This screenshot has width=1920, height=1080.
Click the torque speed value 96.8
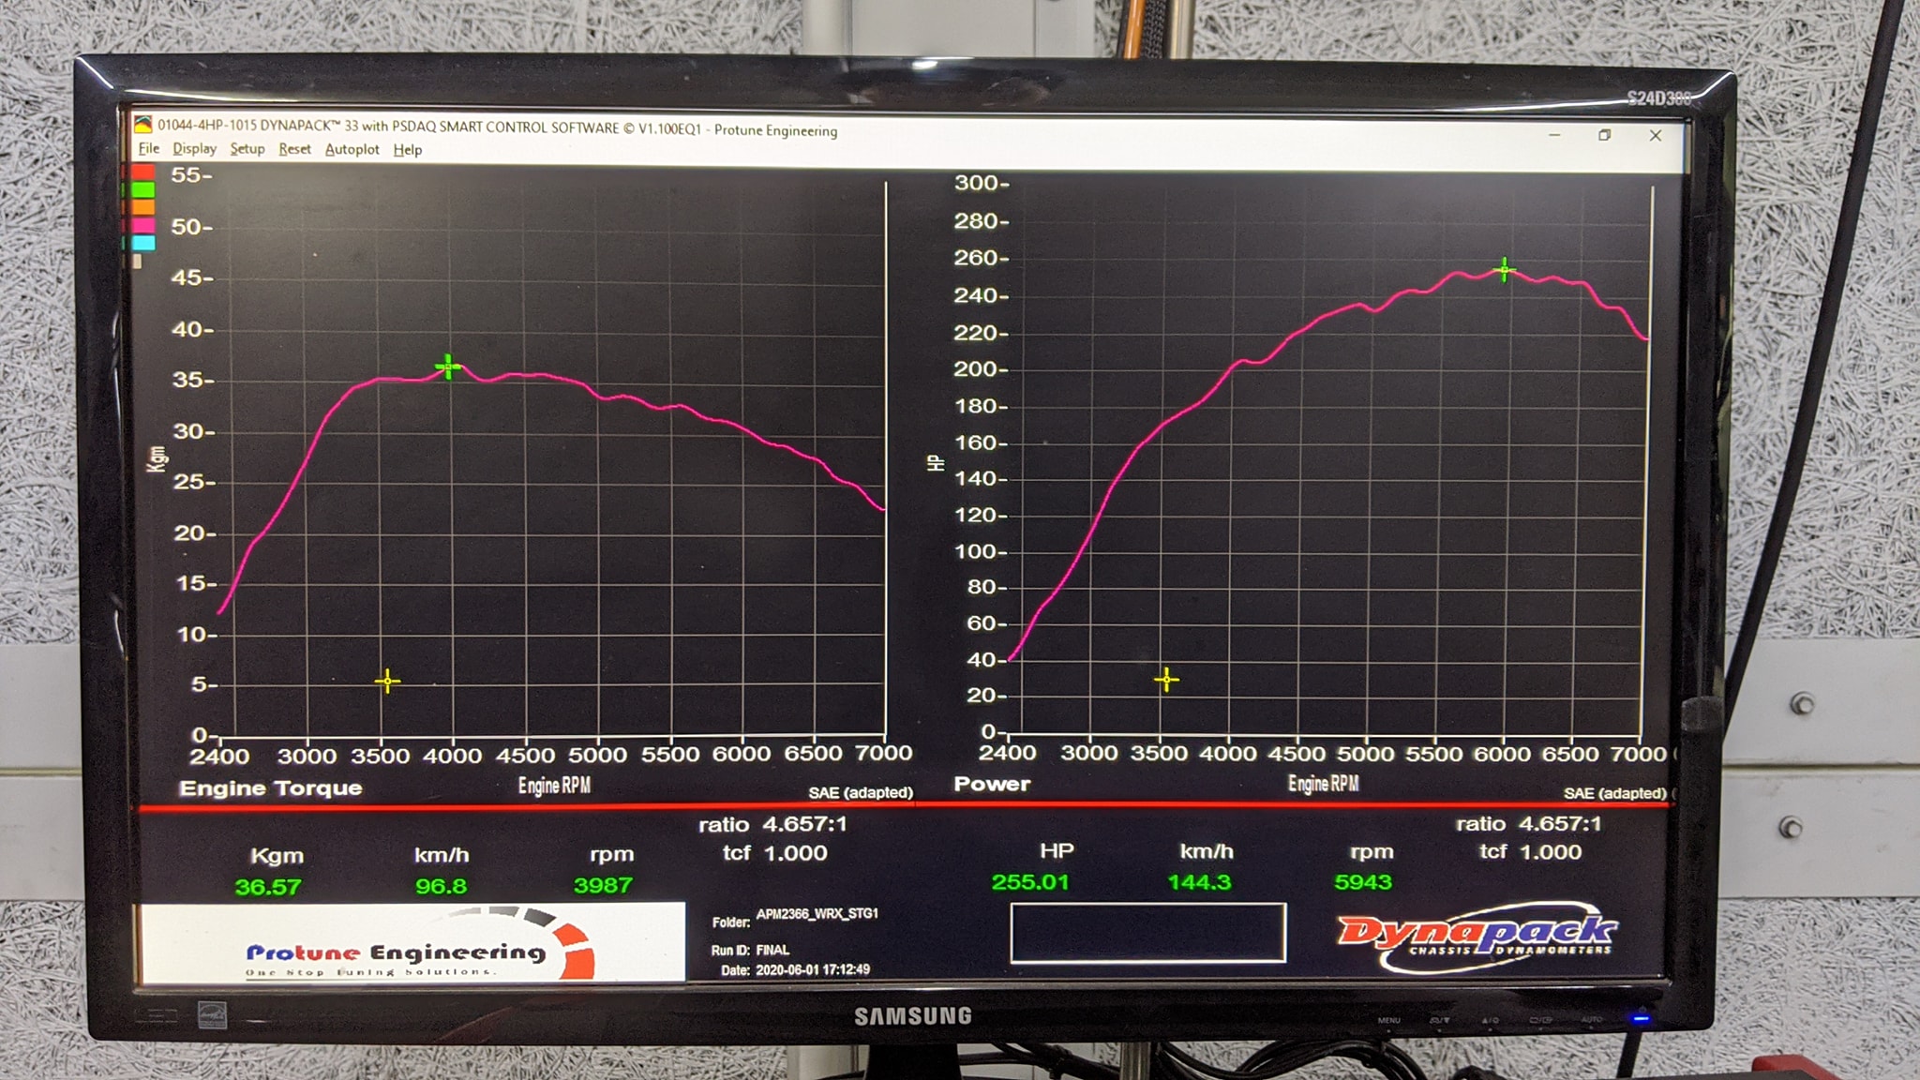click(441, 886)
